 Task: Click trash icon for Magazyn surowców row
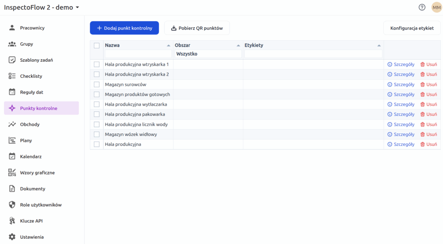click(x=423, y=85)
